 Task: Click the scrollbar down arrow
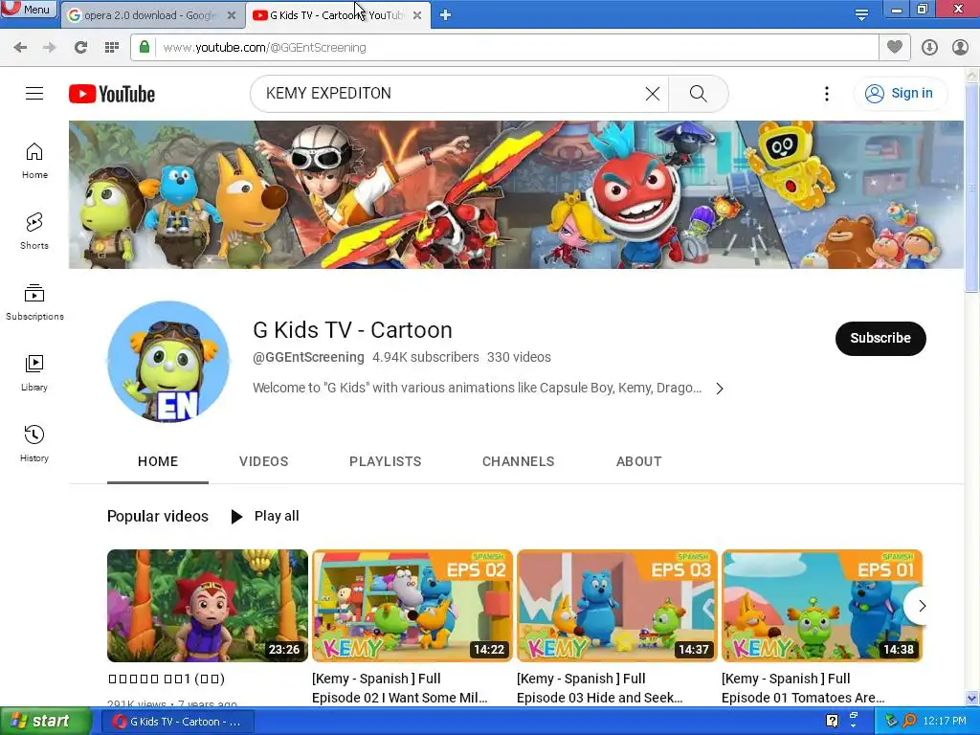pos(971,698)
